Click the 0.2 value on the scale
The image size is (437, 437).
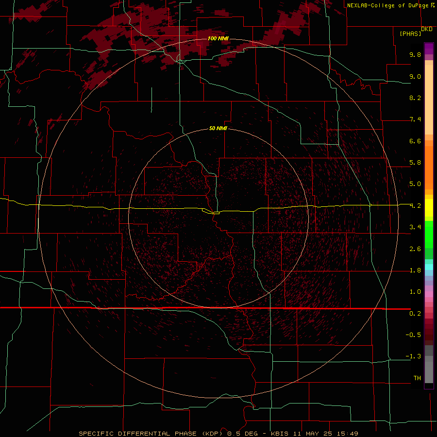click(x=415, y=314)
